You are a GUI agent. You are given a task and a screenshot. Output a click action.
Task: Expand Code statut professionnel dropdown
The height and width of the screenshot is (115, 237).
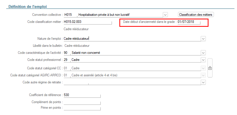pyautogui.click(x=203, y=60)
